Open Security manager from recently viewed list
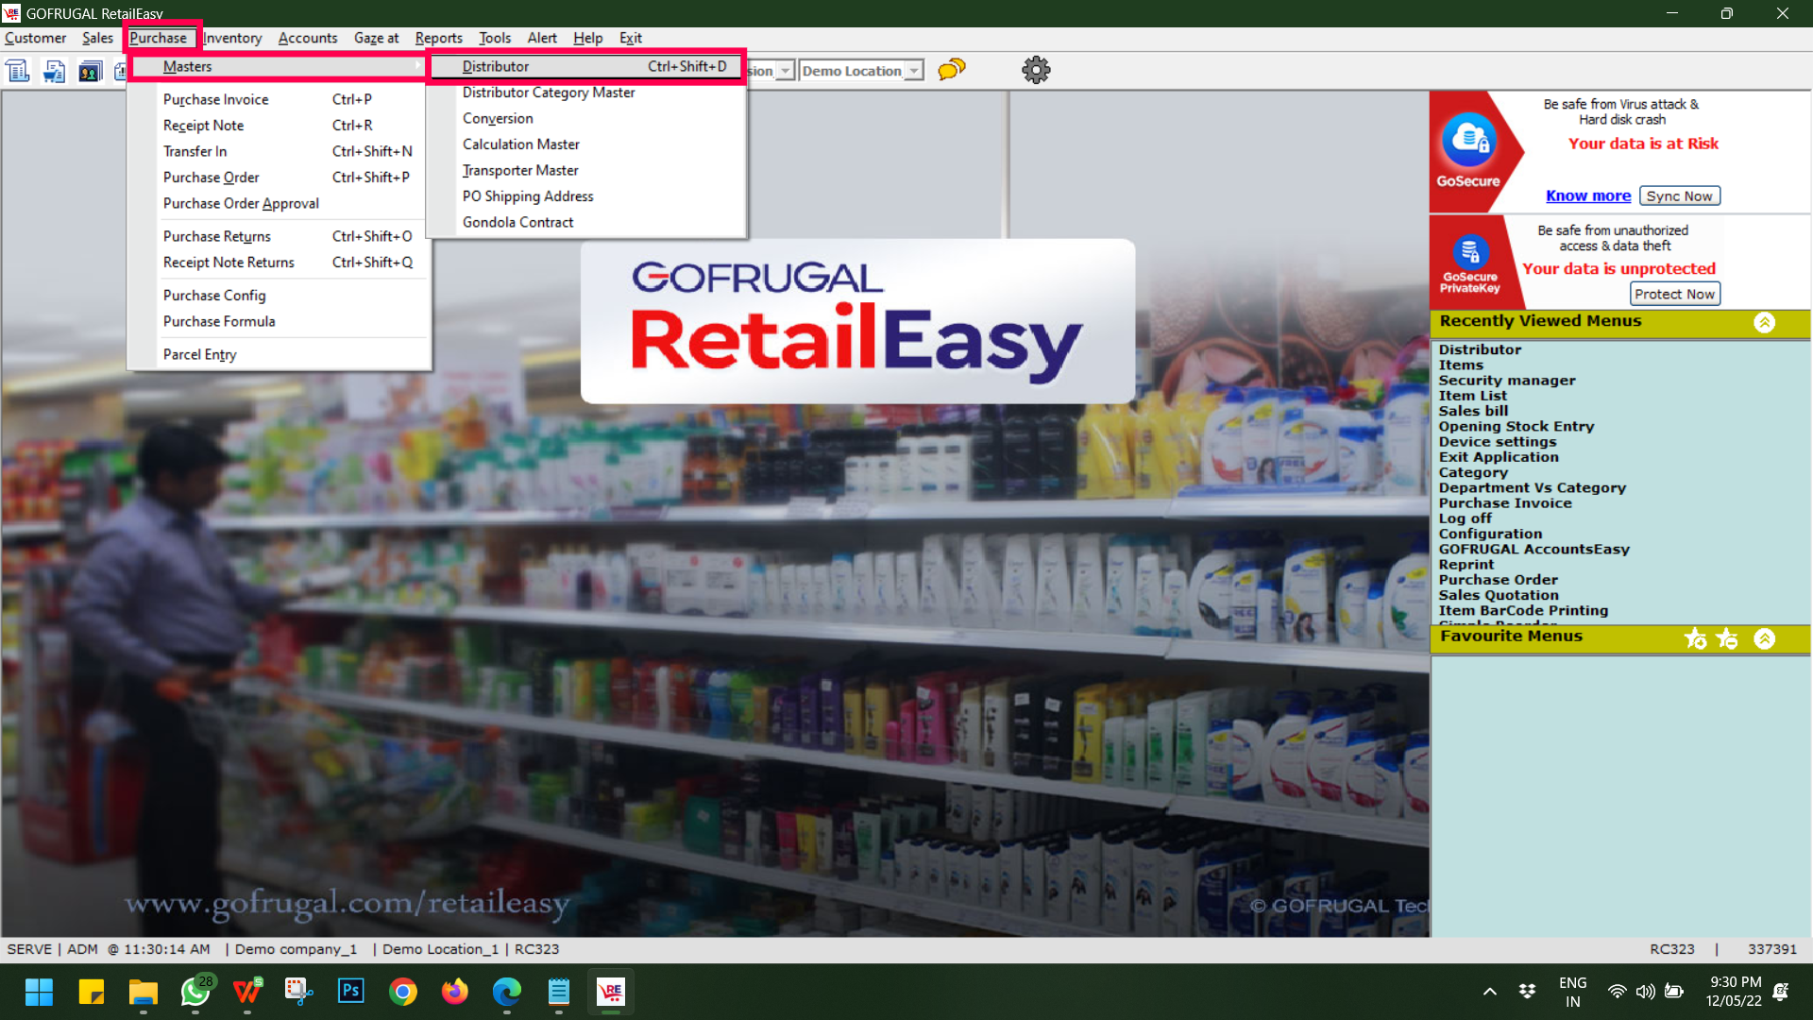Viewport: 1813px width, 1020px height. pyautogui.click(x=1506, y=381)
